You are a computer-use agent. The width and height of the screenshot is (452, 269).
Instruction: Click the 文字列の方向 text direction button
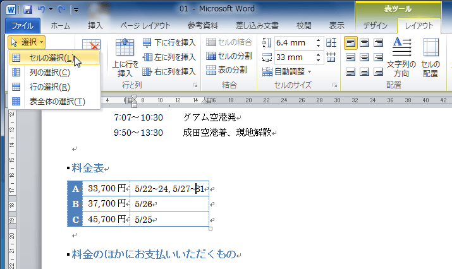(x=401, y=57)
